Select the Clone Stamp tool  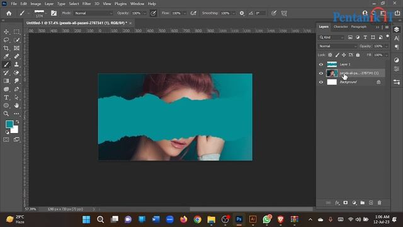[16, 64]
